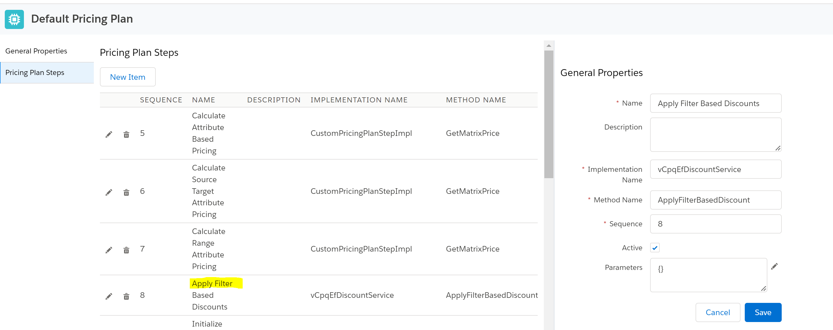Open the Parameters editor with its pencil icon
Screen dimensions: 833x330
[774, 266]
